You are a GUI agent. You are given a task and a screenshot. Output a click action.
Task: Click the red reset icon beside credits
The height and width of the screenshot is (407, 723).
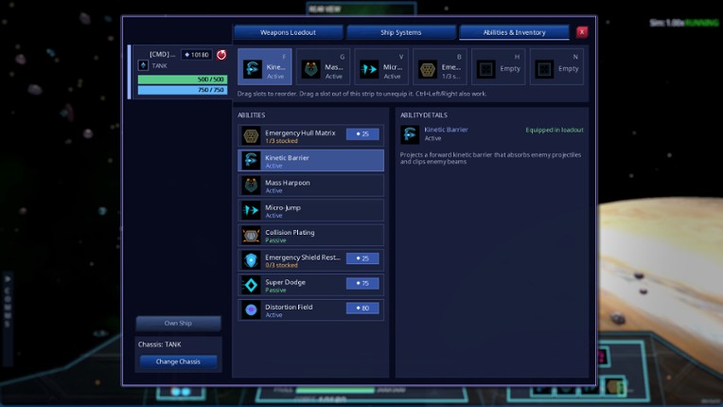[x=221, y=55]
